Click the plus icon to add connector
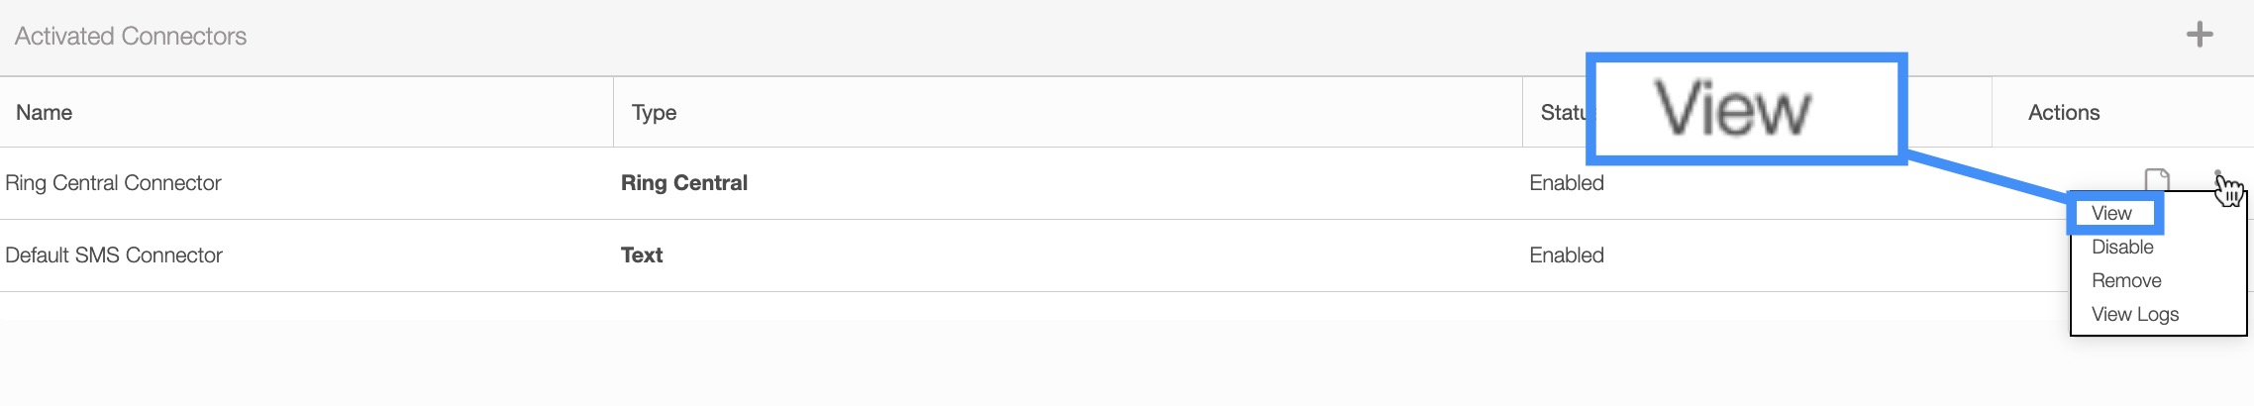Screen dimensions: 2254x406 click(2199, 36)
